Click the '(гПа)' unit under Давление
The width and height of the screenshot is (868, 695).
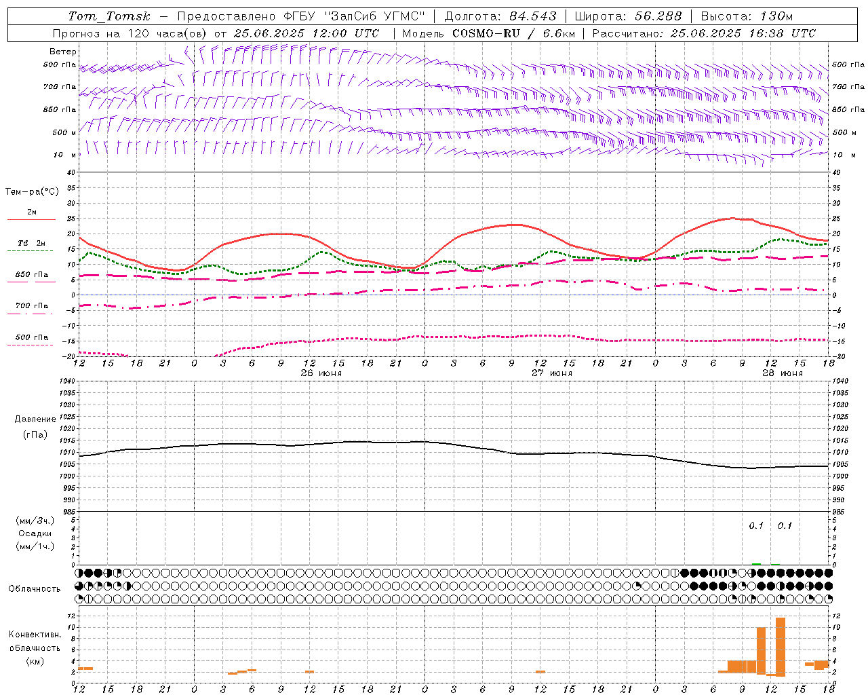pyautogui.click(x=35, y=434)
